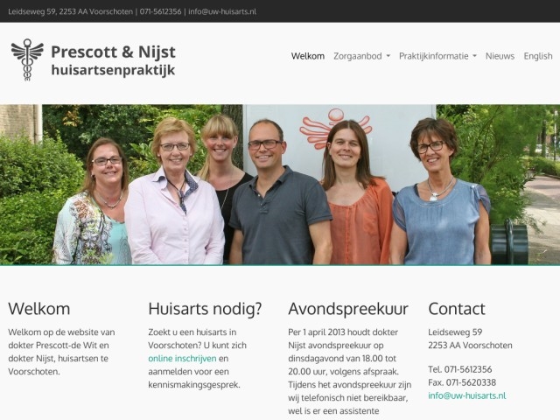Click the Welkom section heading

coord(38,309)
